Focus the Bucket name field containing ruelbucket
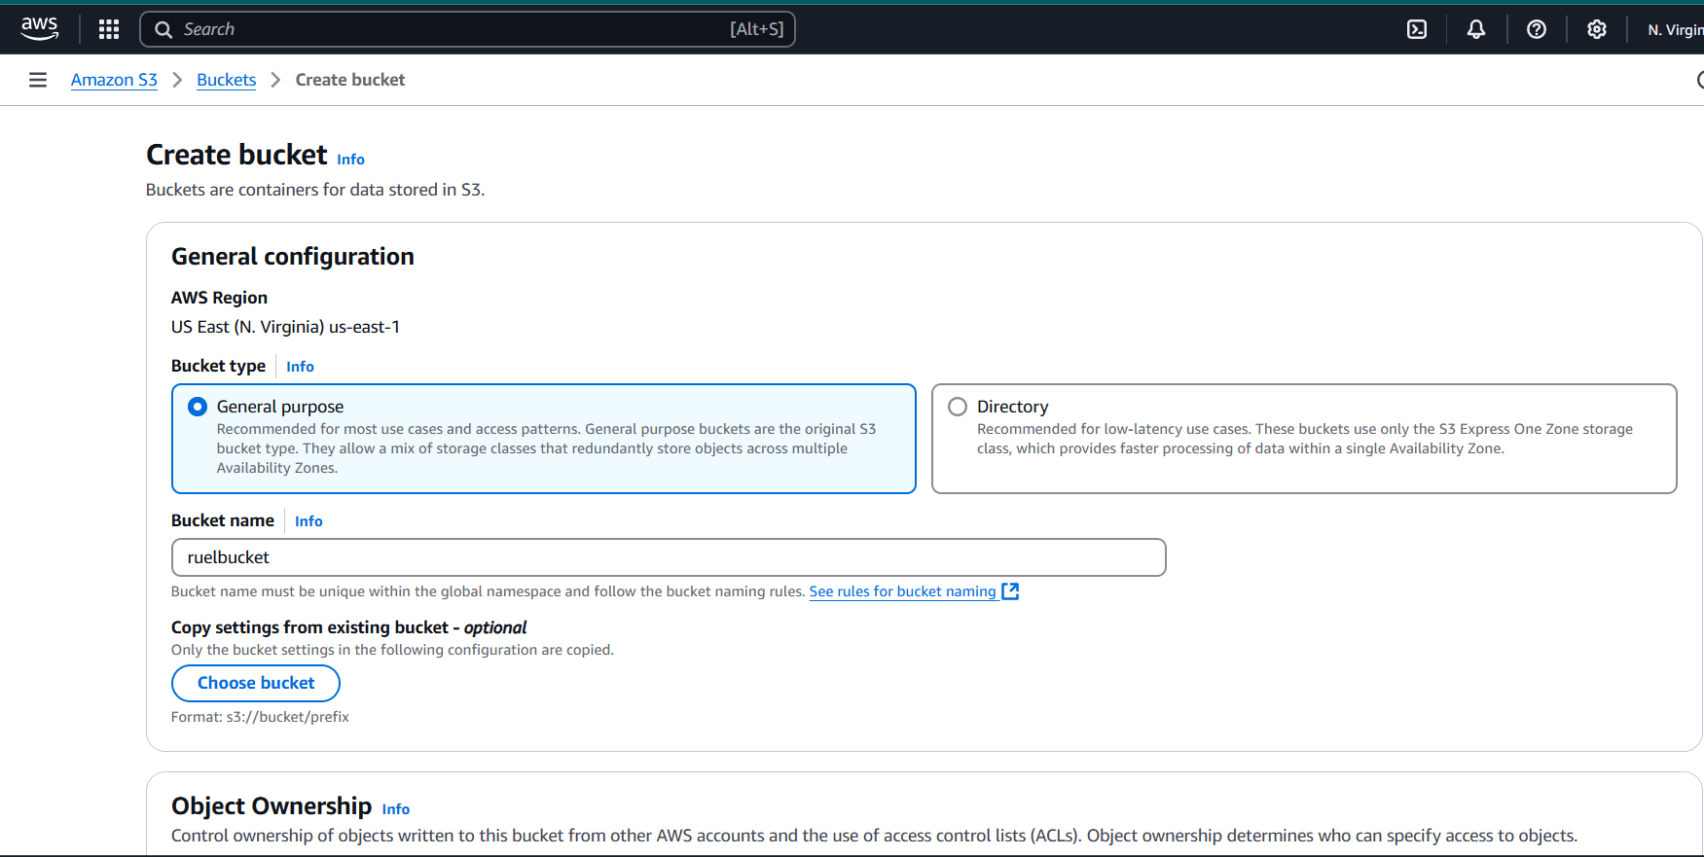 pos(669,557)
